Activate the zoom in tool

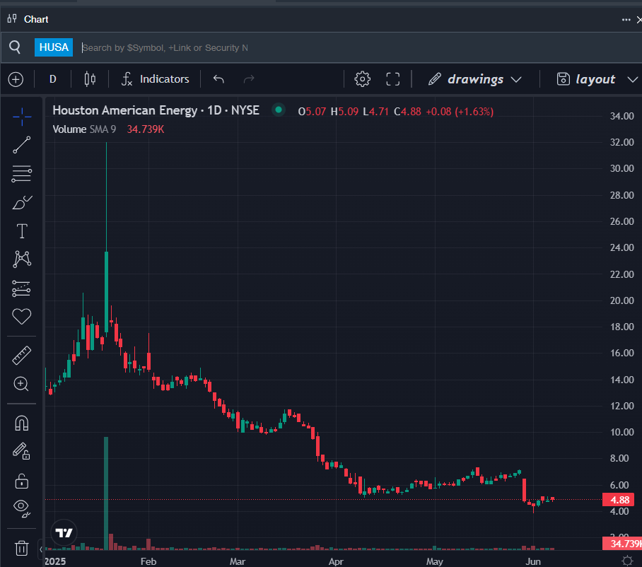tap(21, 384)
